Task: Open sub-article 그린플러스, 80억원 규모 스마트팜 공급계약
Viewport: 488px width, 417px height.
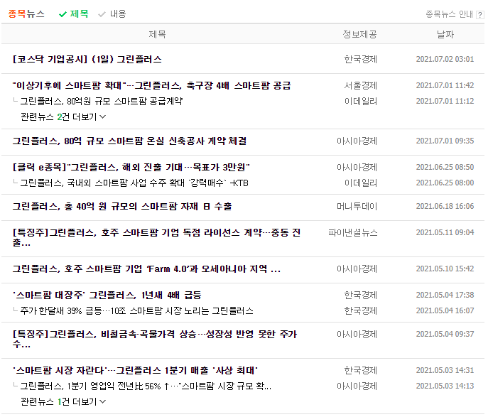Action: (102, 101)
